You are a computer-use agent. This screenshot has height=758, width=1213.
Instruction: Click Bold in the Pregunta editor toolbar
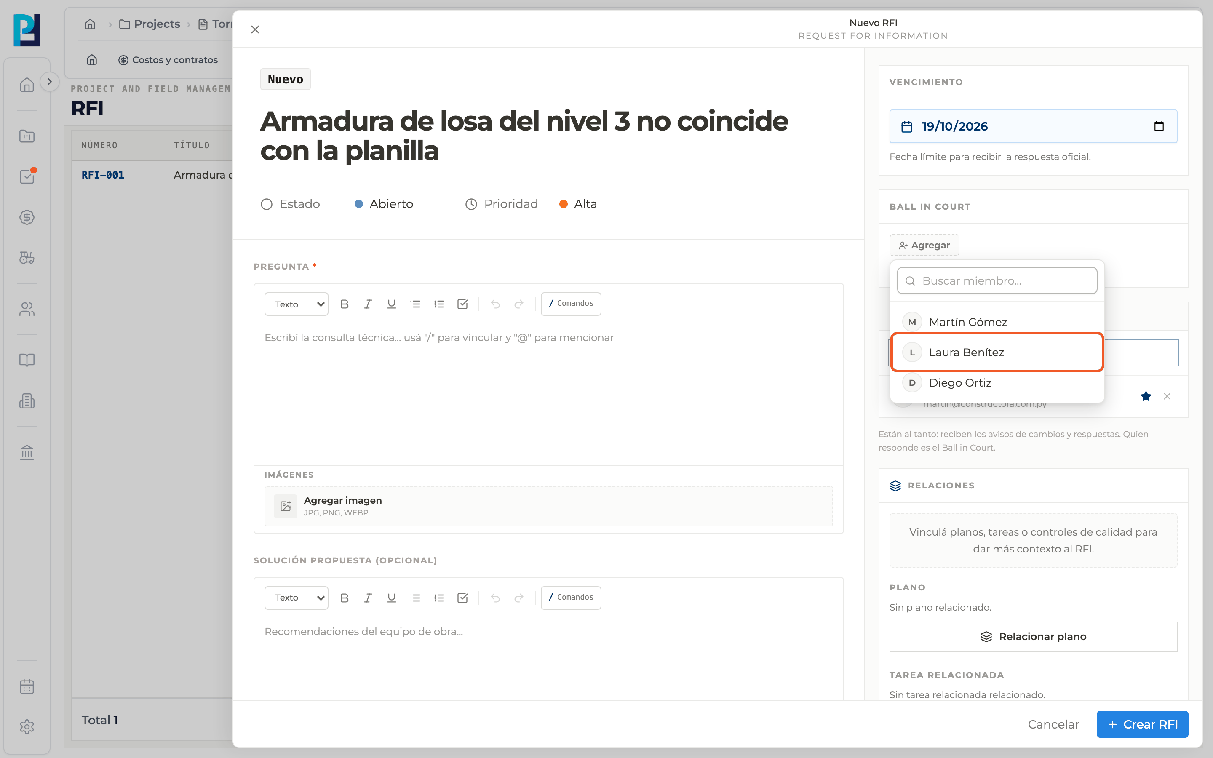(345, 304)
